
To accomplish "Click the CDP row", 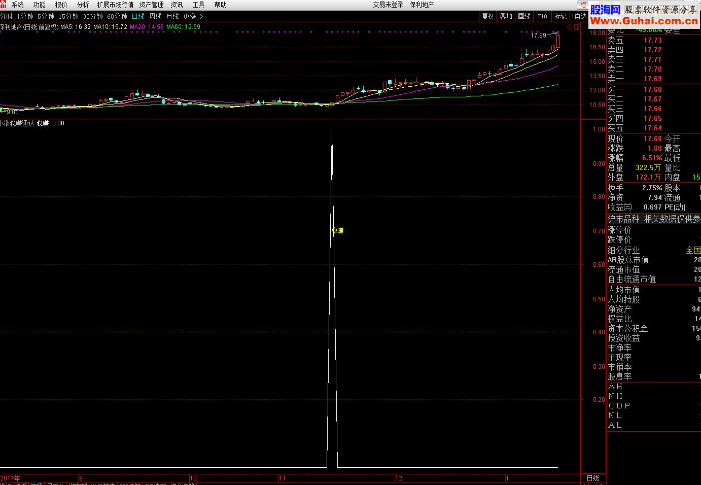I will 654,406.
